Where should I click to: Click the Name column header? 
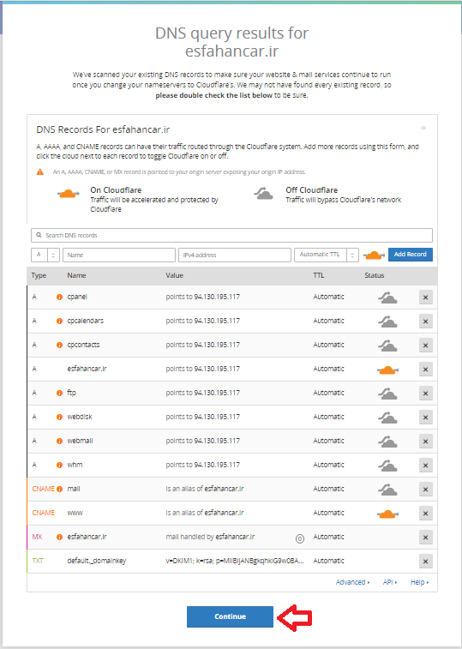[76, 276]
